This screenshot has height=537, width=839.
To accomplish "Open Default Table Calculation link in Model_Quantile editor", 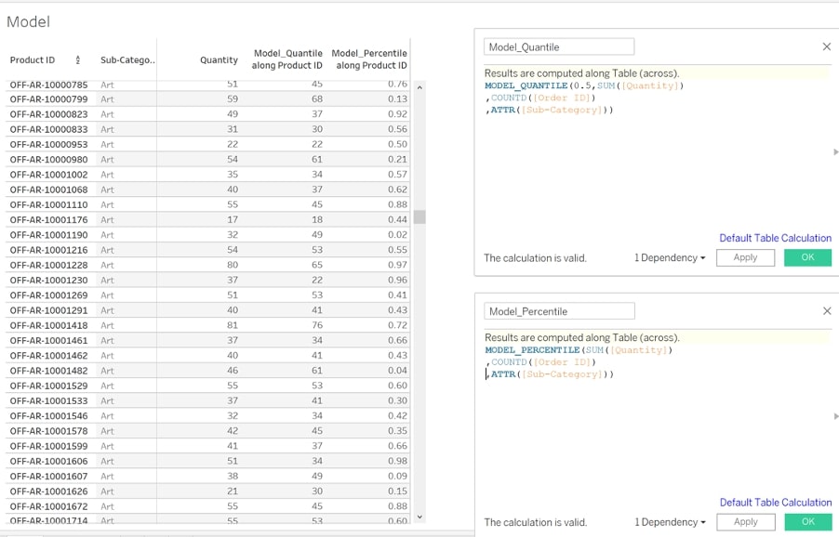I will [776, 239].
